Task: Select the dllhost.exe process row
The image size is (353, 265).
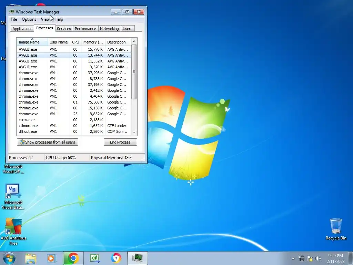Action: [x=74, y=131]
